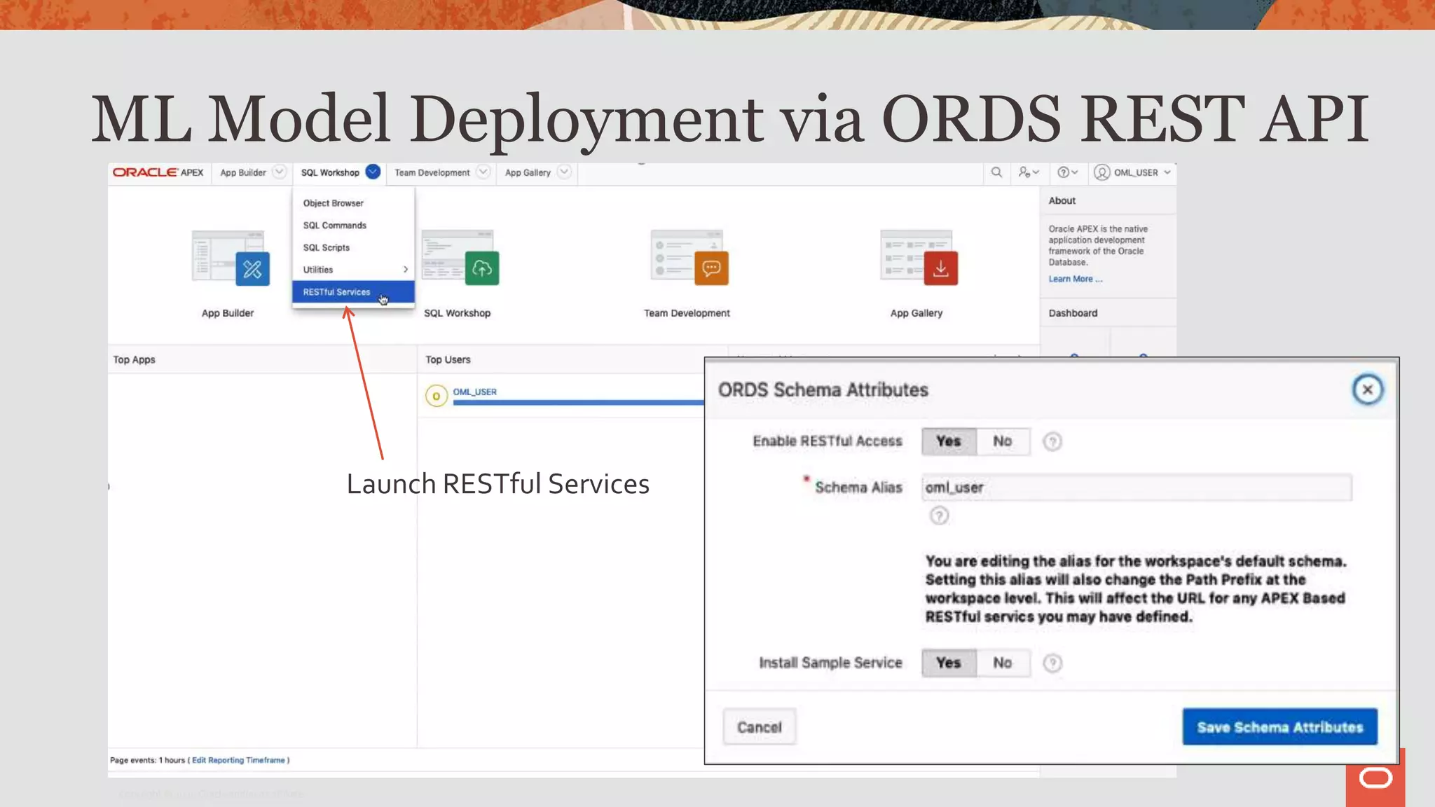1435x807 pixels.
Task: Set Install Sample Service to No
Action: click(1003, 663)
